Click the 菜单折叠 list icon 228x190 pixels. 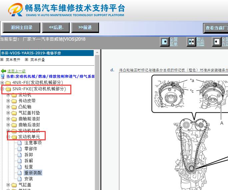point(26,60)
